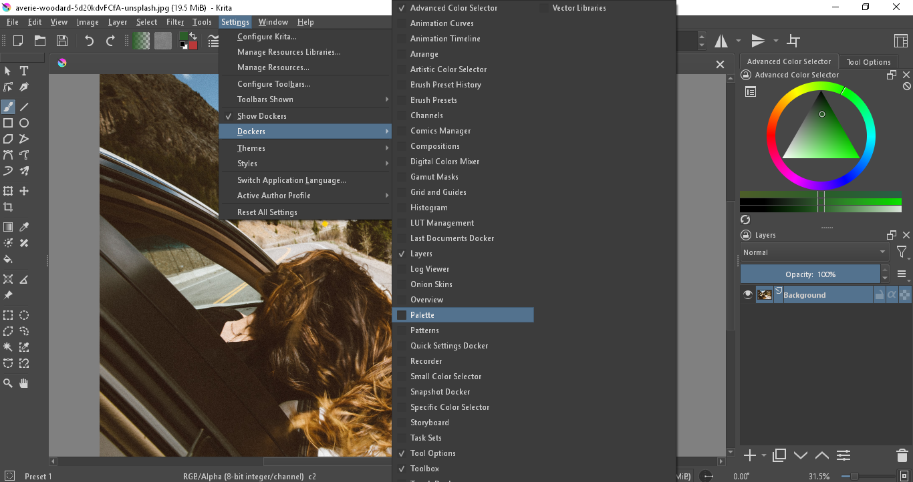Image resolution: width=913 pixels, height=482 pixels.
Task: Delete the layer with trash icon
Action: 902,455
